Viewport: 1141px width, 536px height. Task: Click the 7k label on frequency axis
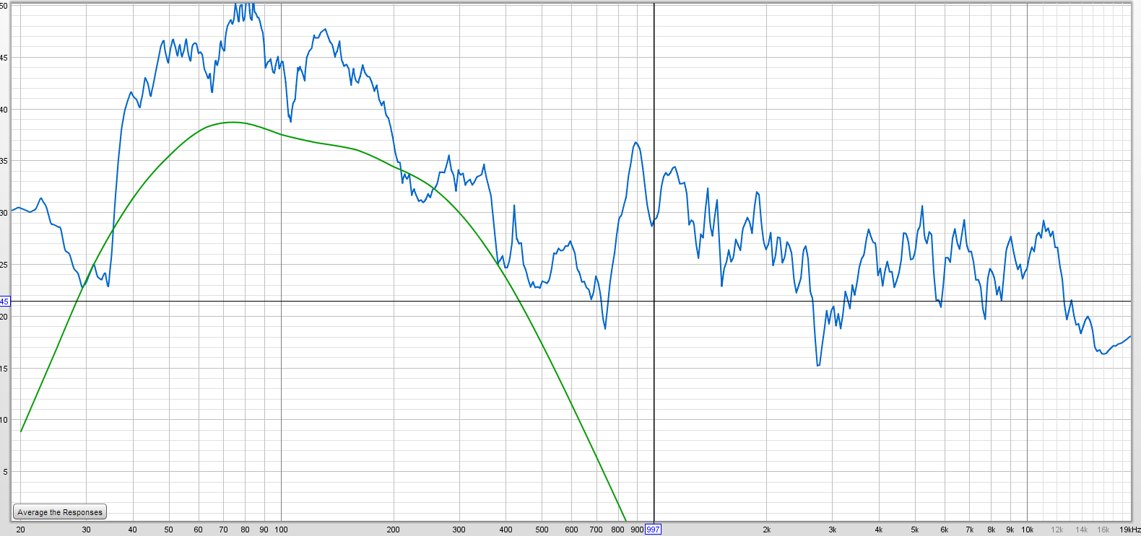point(969,530)
